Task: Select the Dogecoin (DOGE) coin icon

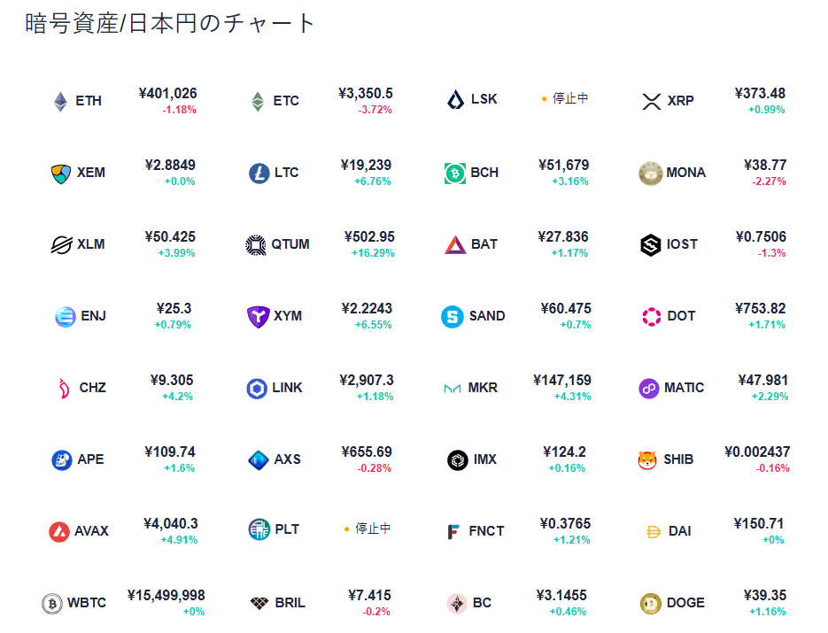Action: [x=651, y=603]
